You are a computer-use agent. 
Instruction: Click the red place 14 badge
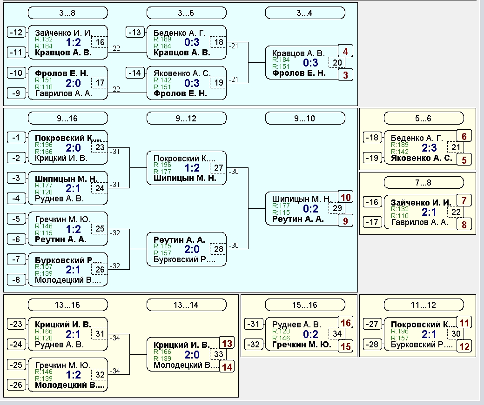click(227, 367)
